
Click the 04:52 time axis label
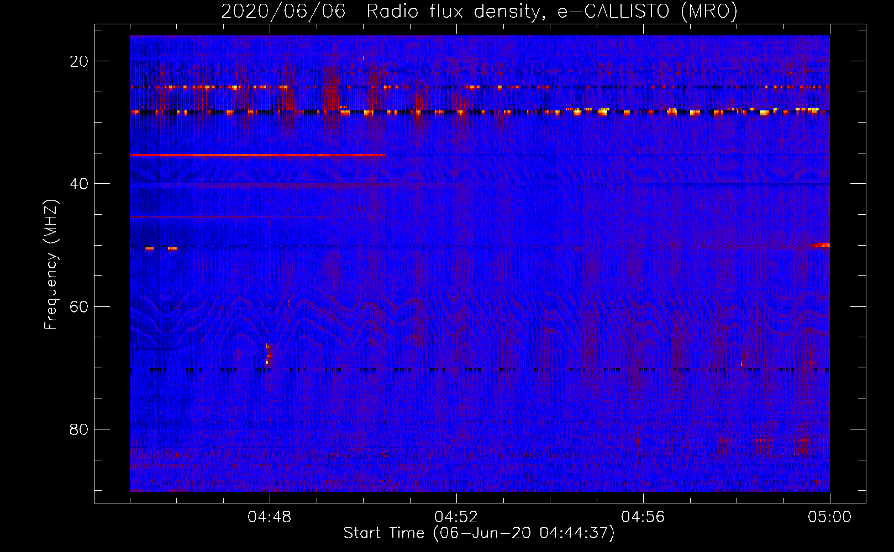coord(456,517)
